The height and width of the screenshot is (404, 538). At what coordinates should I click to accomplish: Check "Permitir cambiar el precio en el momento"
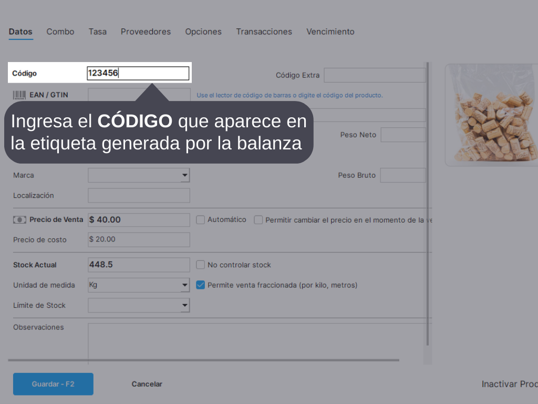point(258,220)
